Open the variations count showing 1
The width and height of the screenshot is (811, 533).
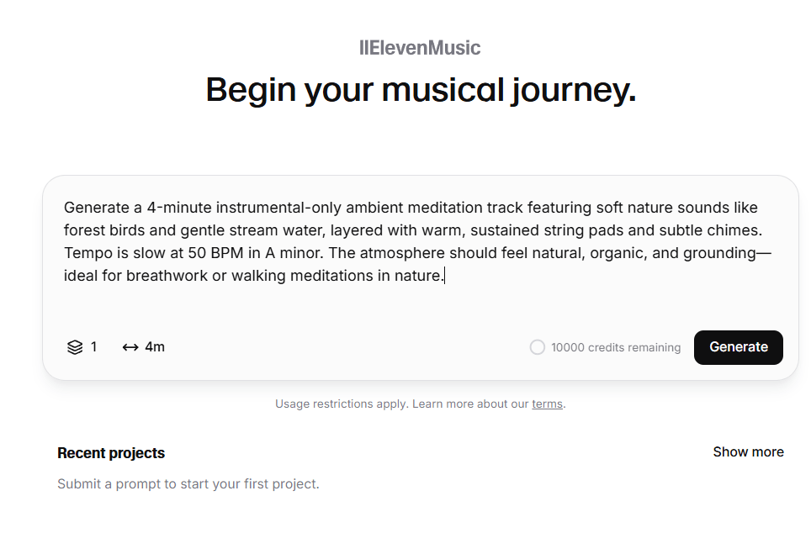coord(82,347)
